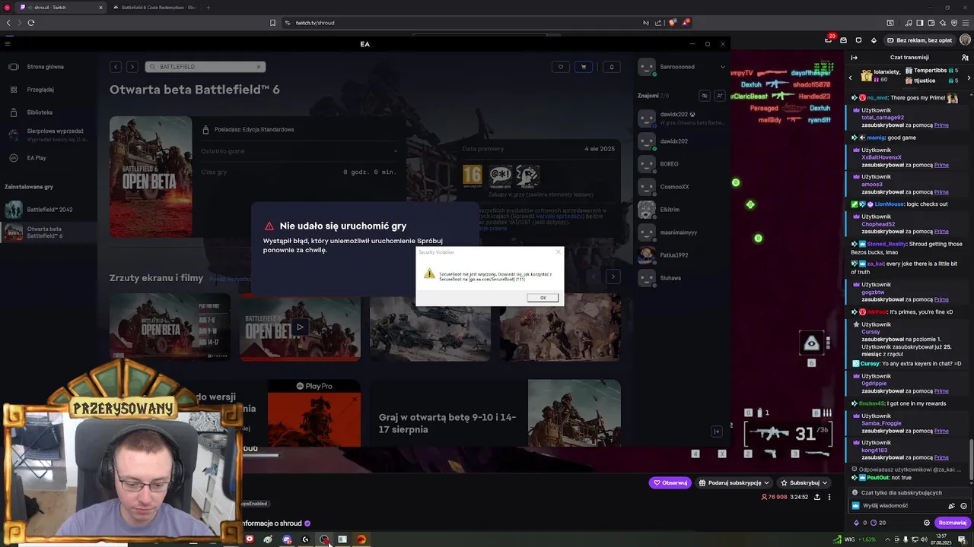Click the BATTLEFIELD search field
Image resolution: width=974 pixels, height=547 pixels.
coord(205,67)
